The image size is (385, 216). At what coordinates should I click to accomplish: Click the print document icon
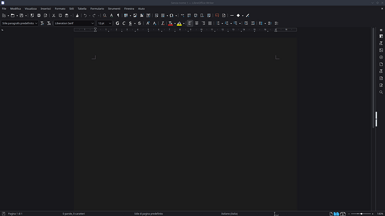(x=39, y=16)
